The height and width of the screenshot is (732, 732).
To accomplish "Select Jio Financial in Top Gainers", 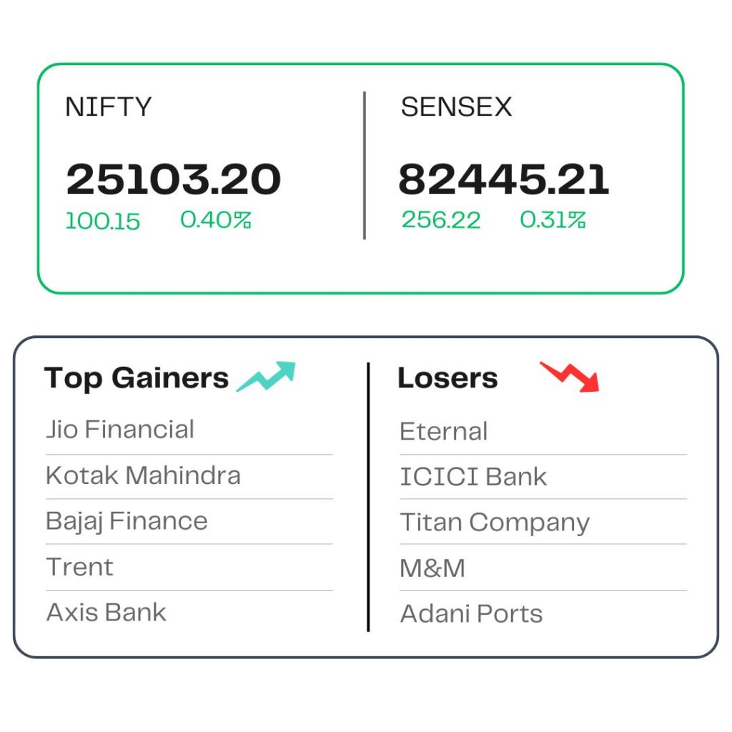I will tap(120, 430).
